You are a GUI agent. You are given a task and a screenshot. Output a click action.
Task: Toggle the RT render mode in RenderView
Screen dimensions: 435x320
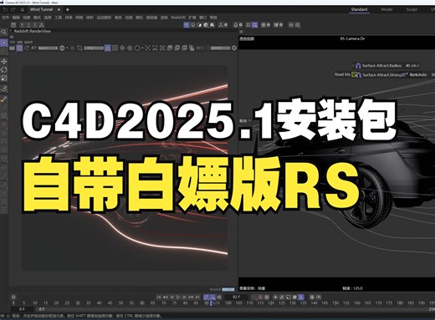pyautogui.click(x=33, y=48)
